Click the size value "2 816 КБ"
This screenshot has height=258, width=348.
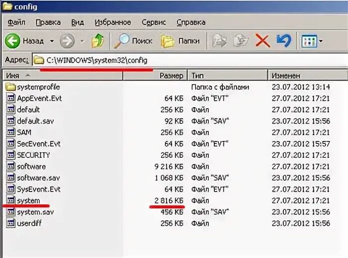click(169, 200)
